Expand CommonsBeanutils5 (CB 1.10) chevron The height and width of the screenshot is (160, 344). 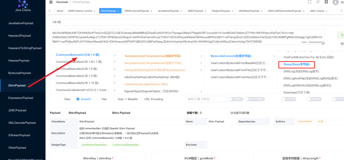point(115,83)
